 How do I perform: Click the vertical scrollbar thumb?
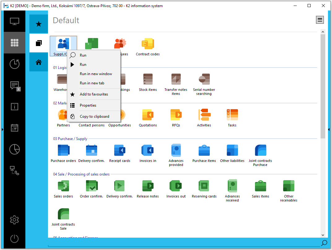[323, 86]
